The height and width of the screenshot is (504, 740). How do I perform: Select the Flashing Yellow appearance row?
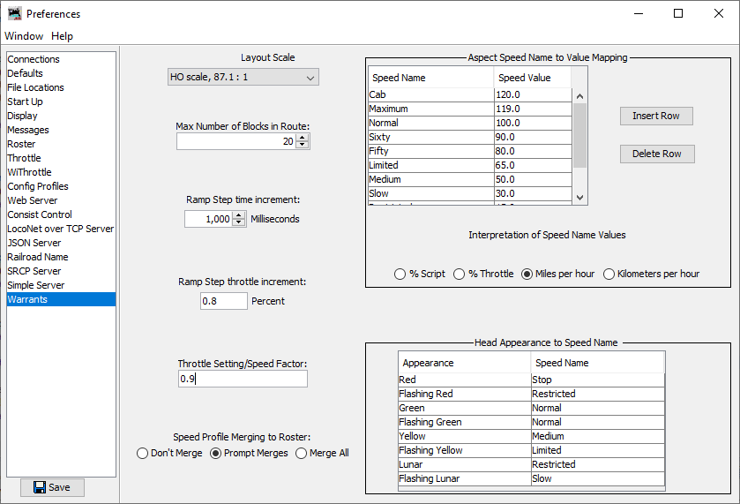coord(463,450)
